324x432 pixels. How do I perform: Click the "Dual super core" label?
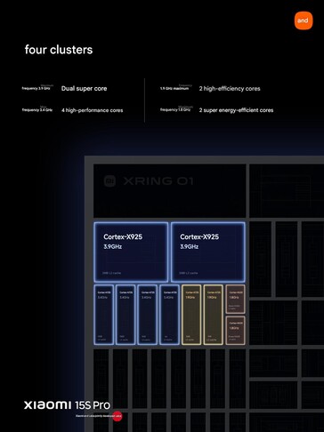tap(84, 88)
